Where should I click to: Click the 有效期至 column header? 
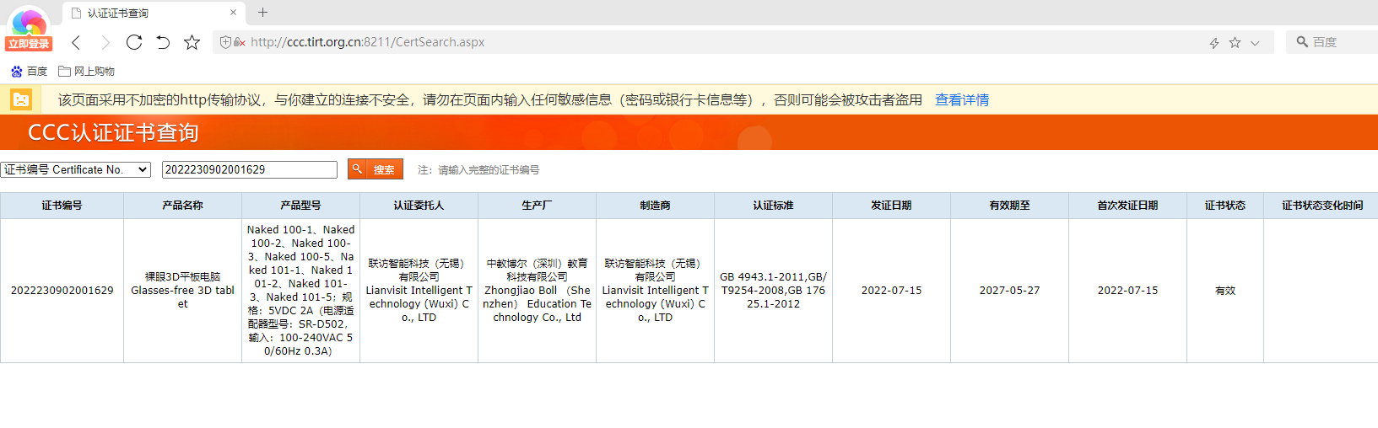(x=1009, y=206)
